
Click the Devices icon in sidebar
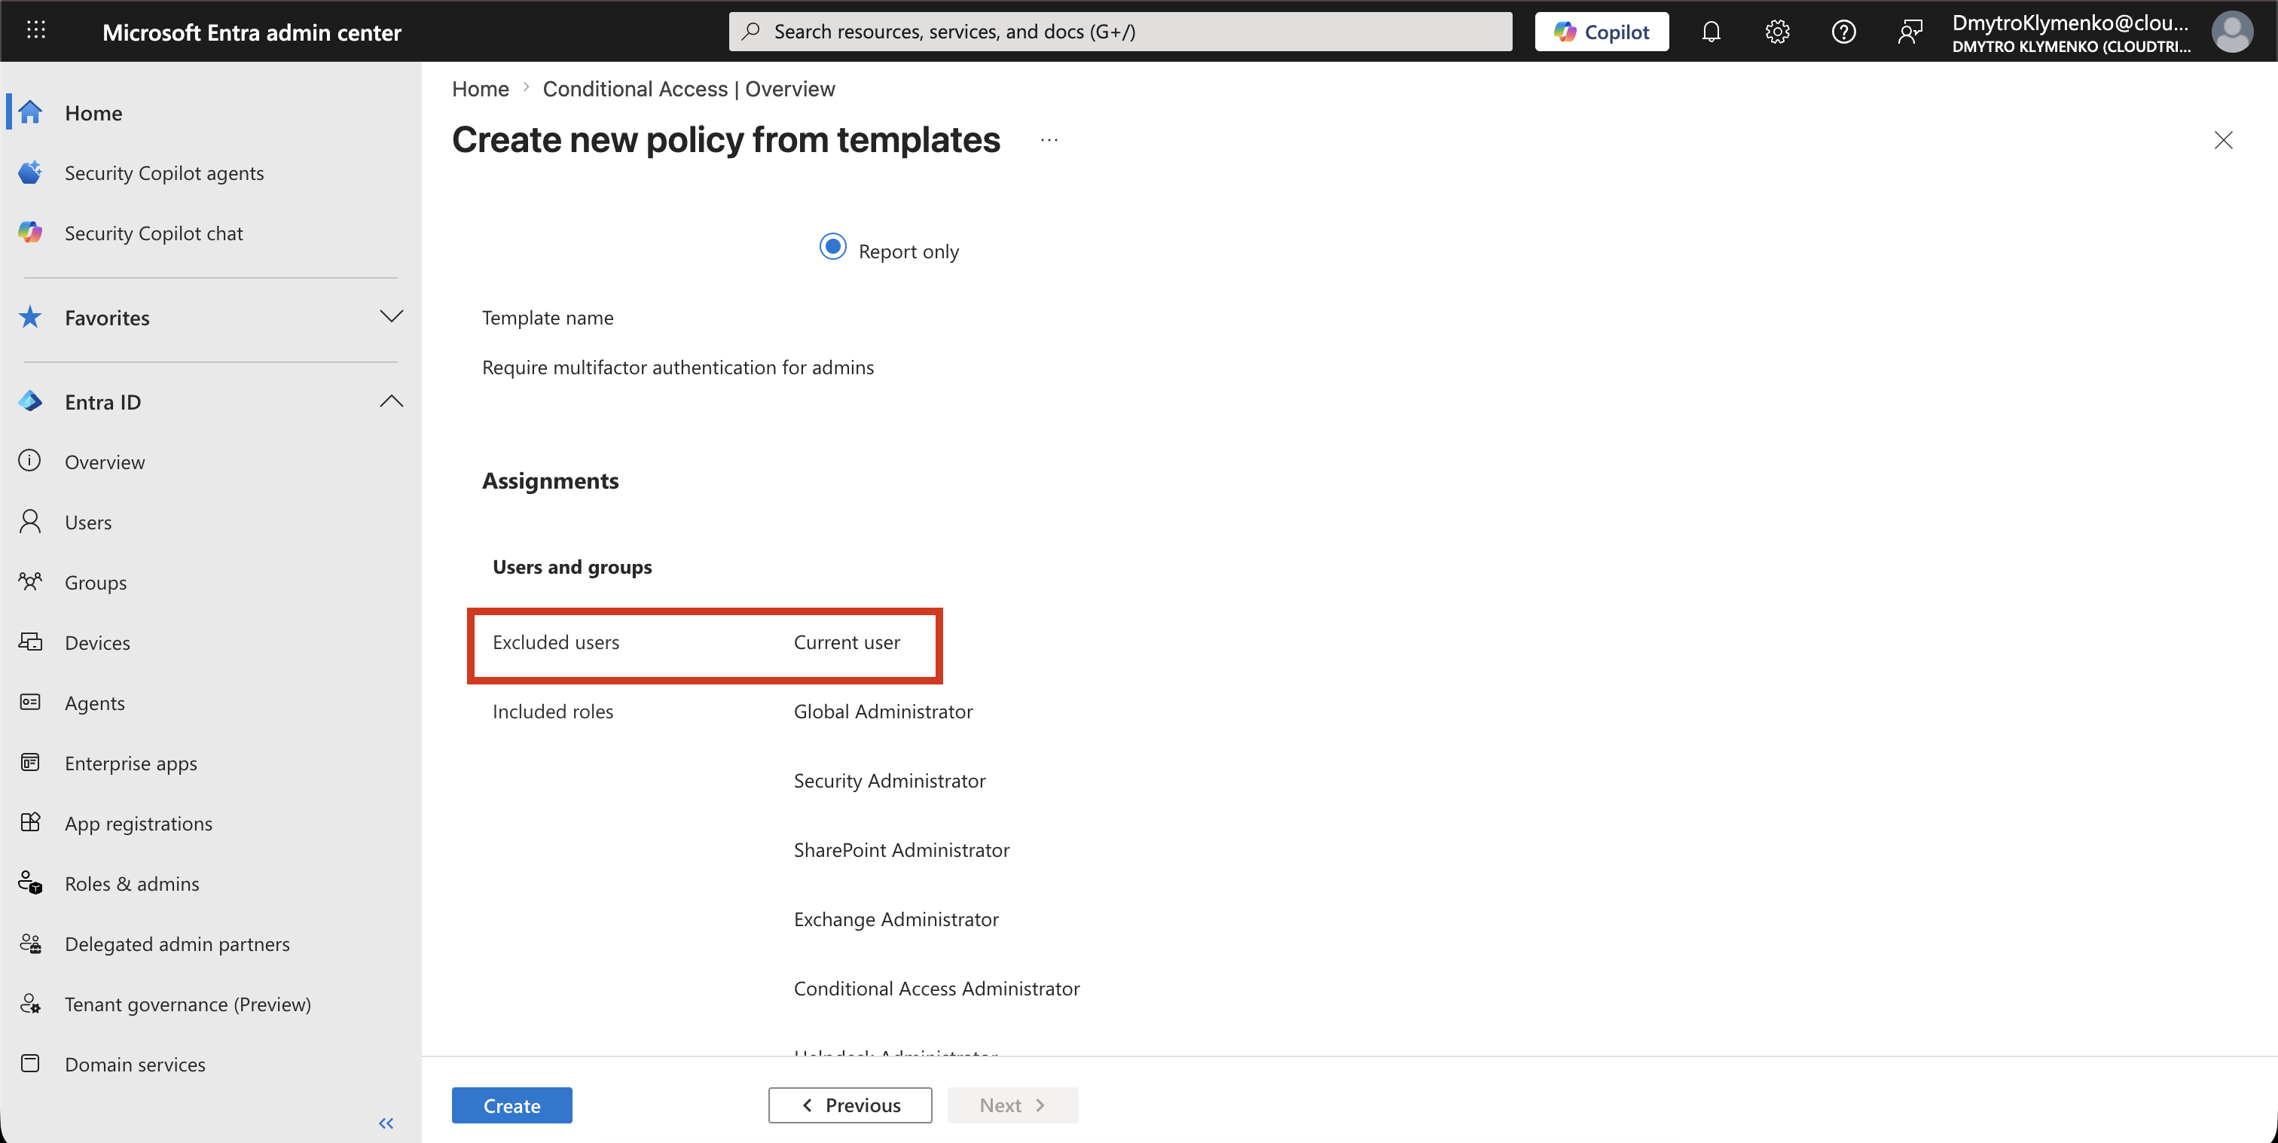[30, 642]
